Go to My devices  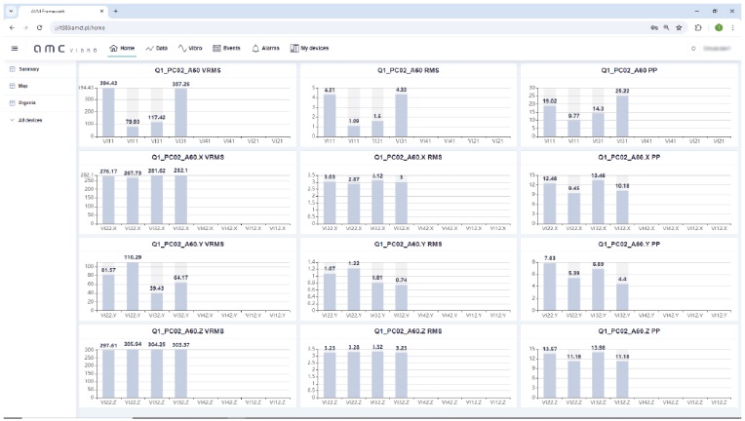(309, 47)
